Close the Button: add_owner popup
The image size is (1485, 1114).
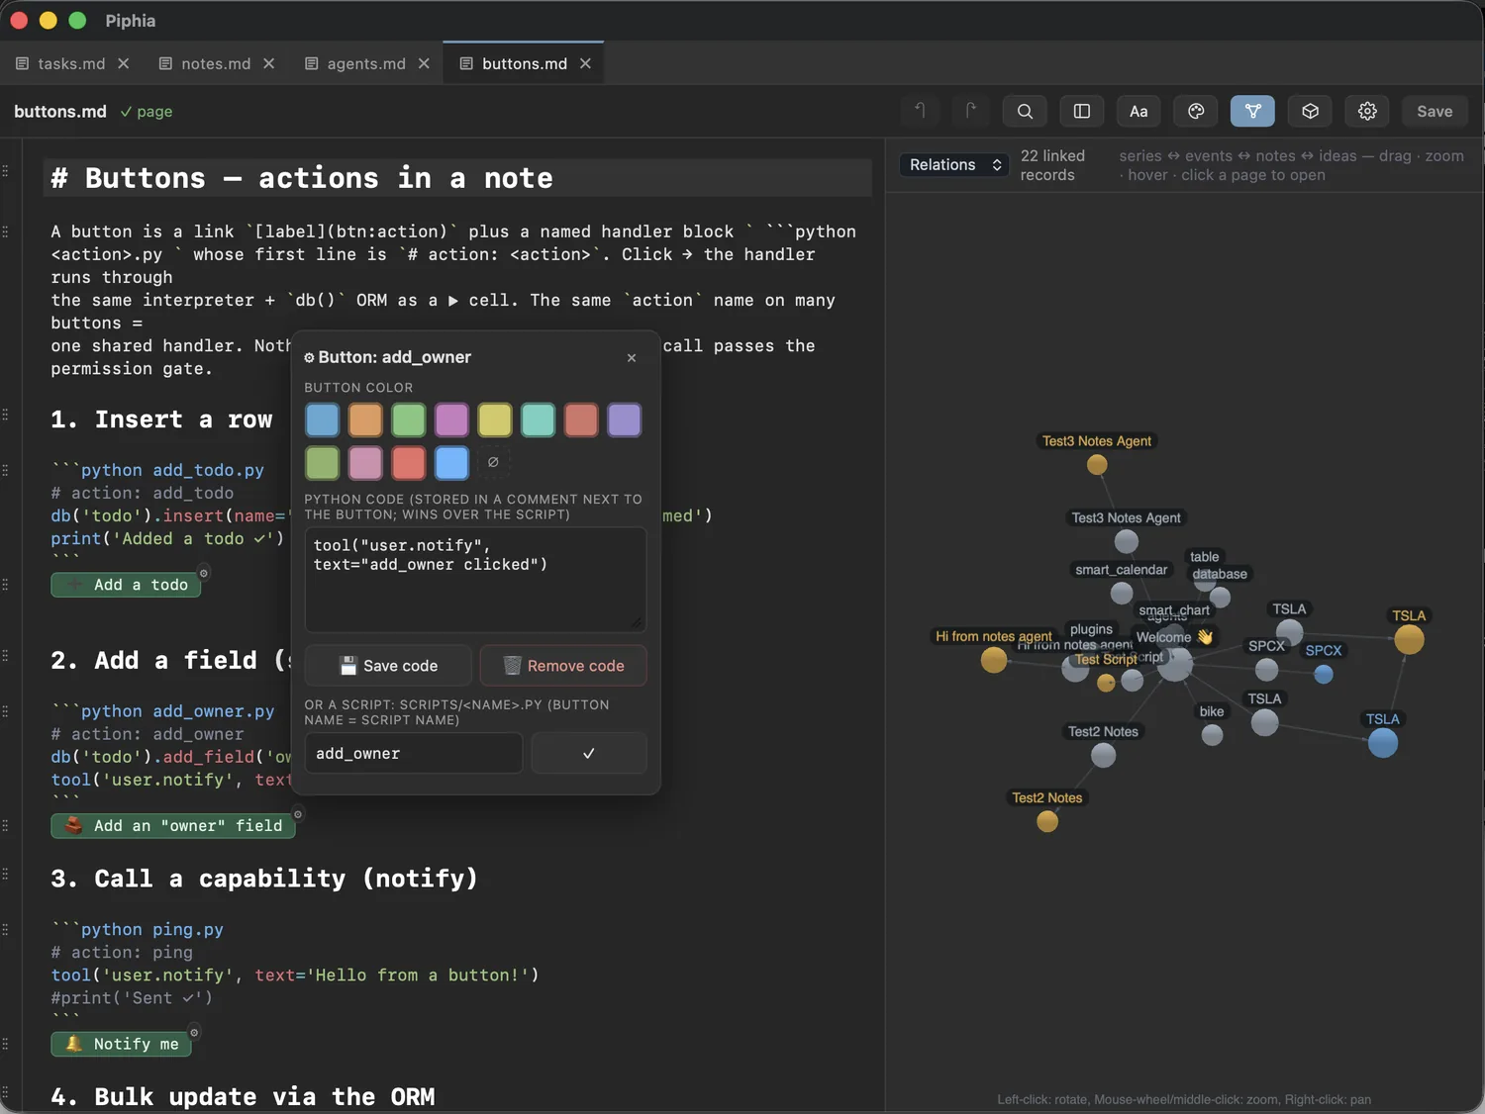(632, 357)
